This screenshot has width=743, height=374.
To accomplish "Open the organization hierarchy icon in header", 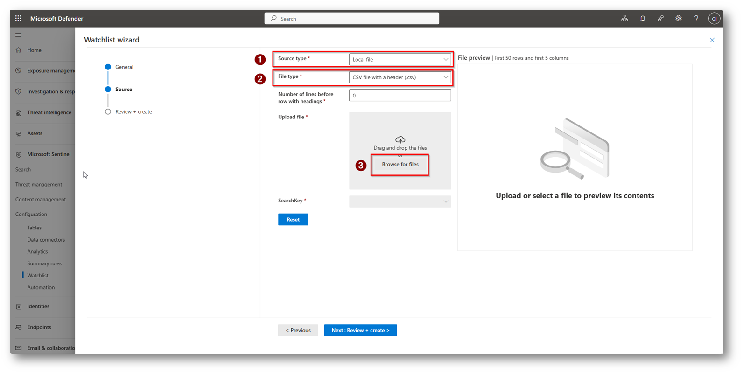I will tap(624, 19).
